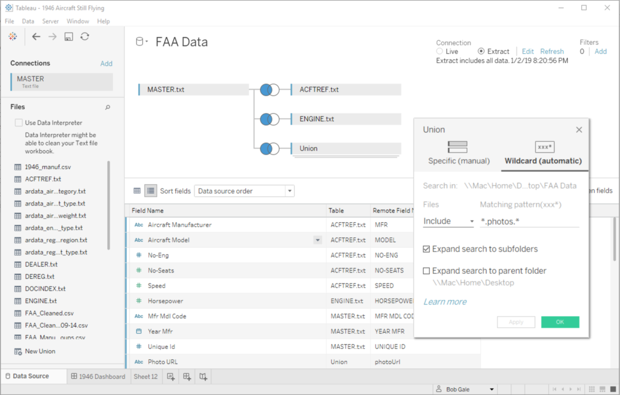Image resolution: width=620 pixels, height=395 pixels.
Task: Click the user icon next to Bob Gale
Action: pos(439,389)
